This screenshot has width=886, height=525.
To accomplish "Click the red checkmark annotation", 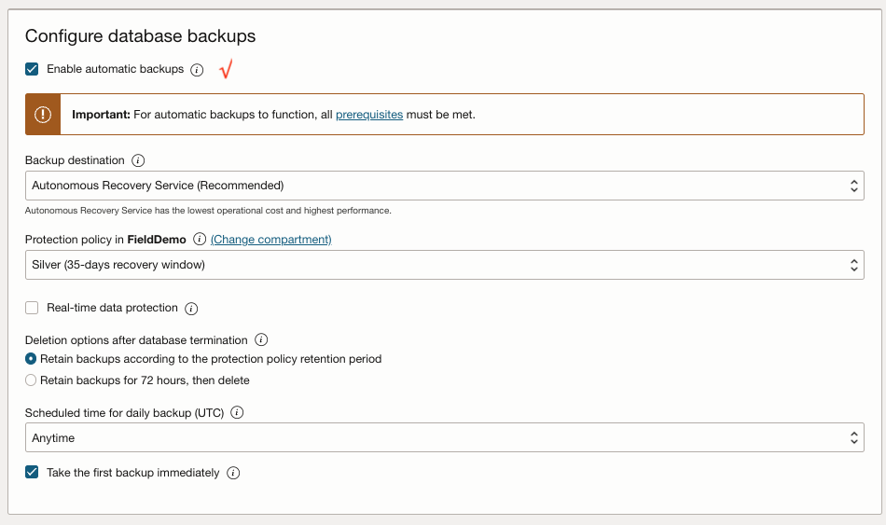I will pyautogui.click(x=226, y=69).
